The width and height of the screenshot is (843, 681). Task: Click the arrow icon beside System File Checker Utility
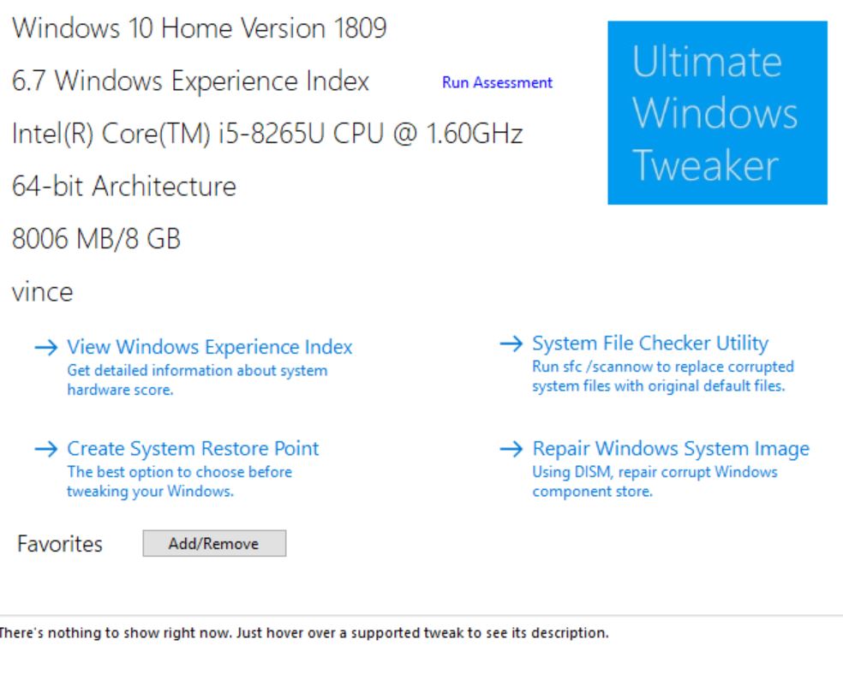511,344
